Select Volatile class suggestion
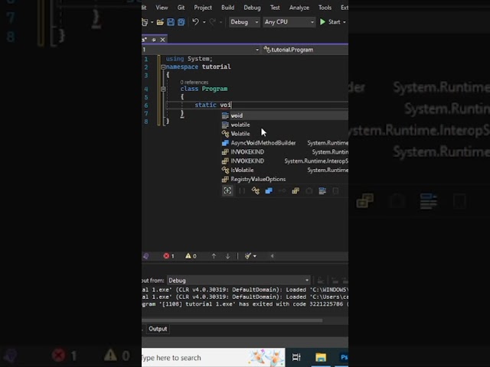 [x=284, y=134]
